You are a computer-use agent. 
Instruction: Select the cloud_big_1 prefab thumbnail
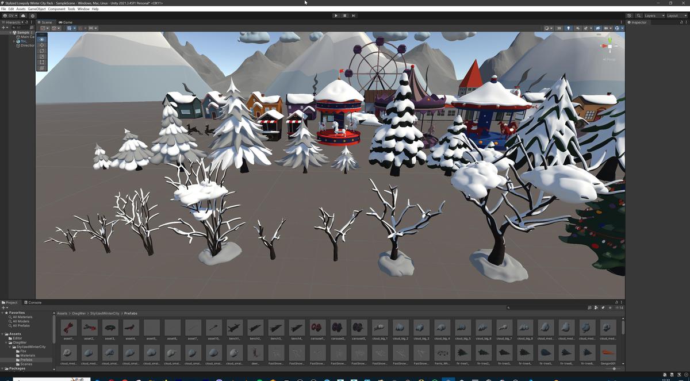coord(379,328)
